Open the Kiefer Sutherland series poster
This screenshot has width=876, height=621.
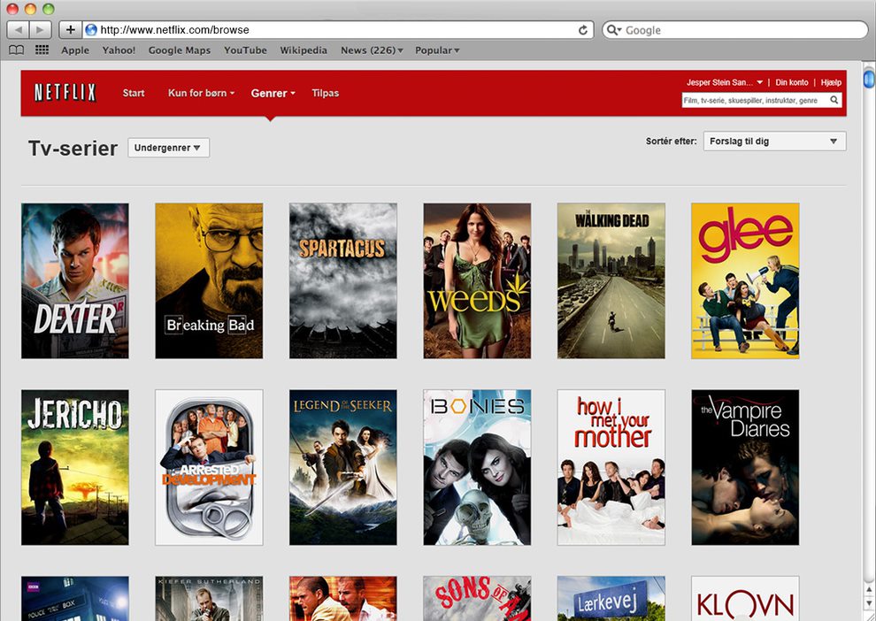[209, 599]
